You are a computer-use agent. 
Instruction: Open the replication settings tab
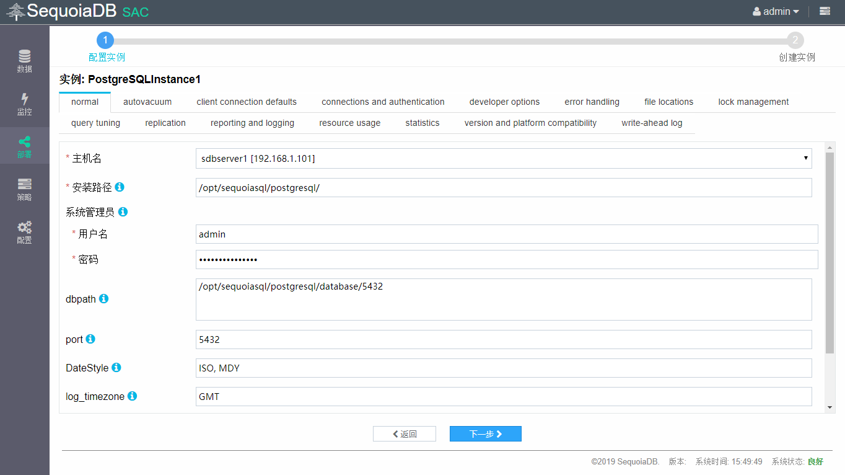click(x=165, y=123)
